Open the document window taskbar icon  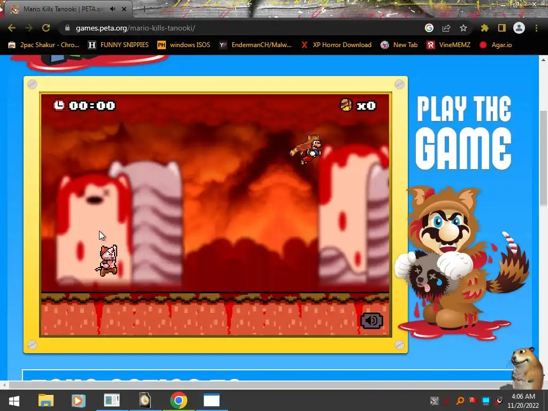(x=112, y=400)
